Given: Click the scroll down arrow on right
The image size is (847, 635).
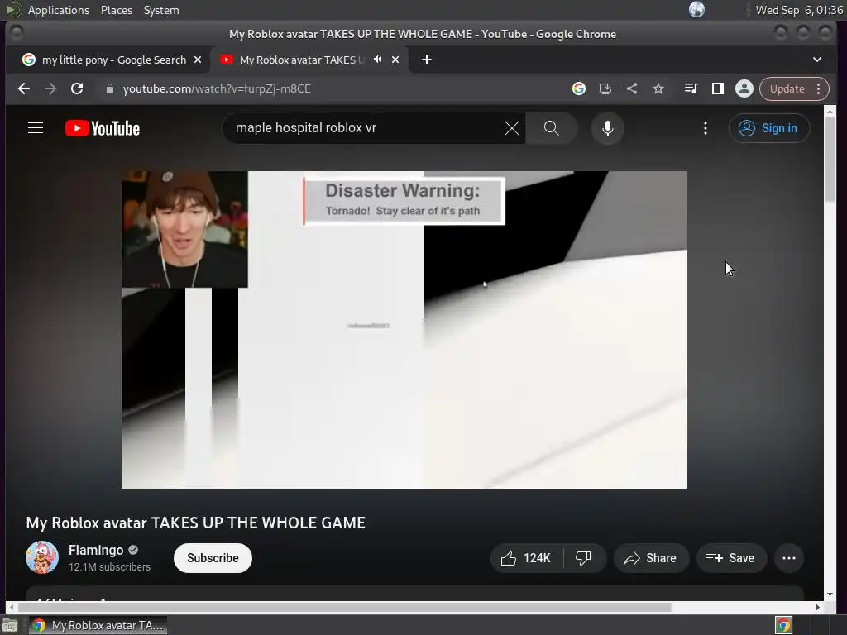Looking at the screenshot, I should (830, 594).
